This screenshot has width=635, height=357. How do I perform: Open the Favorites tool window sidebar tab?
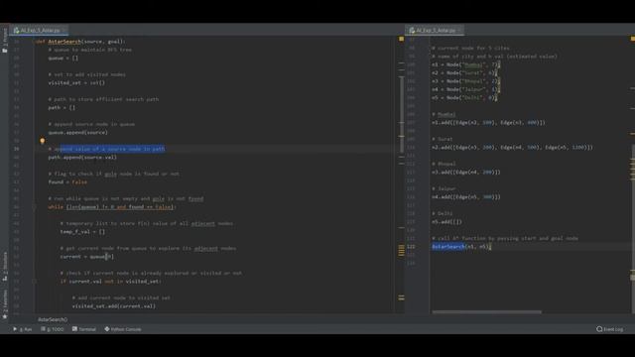coord(5,303)
